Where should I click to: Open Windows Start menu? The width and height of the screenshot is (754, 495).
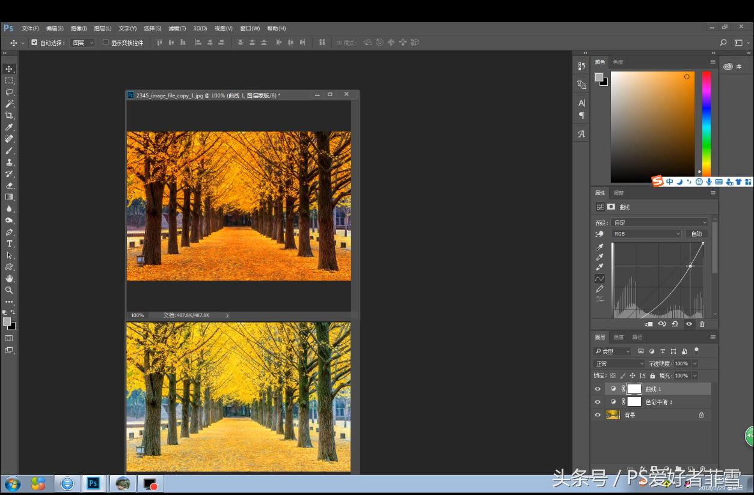[x=12, y=484]
